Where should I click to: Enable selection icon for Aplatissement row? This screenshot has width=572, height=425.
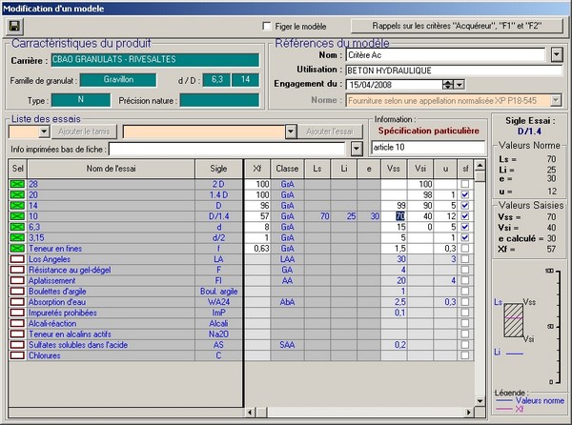click(x=17, y=280)
